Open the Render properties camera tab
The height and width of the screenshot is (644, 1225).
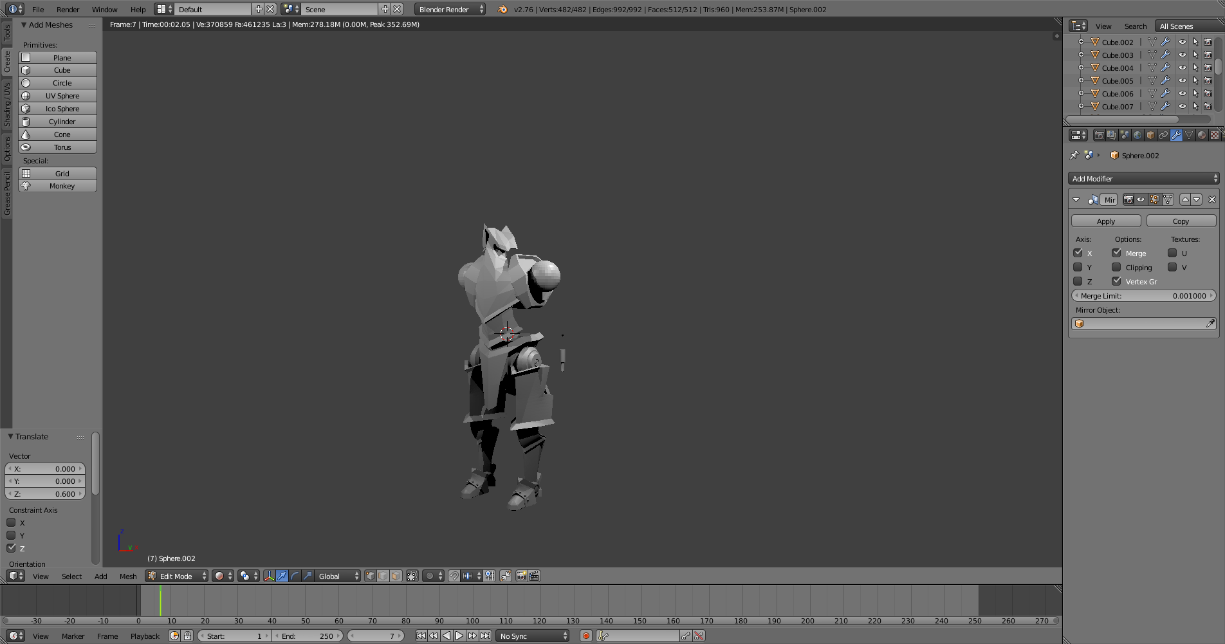point(1099,135)
